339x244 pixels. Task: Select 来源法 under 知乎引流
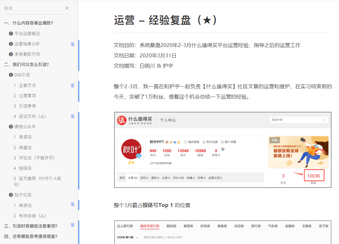pyautogui.click(x=23, y=206)
